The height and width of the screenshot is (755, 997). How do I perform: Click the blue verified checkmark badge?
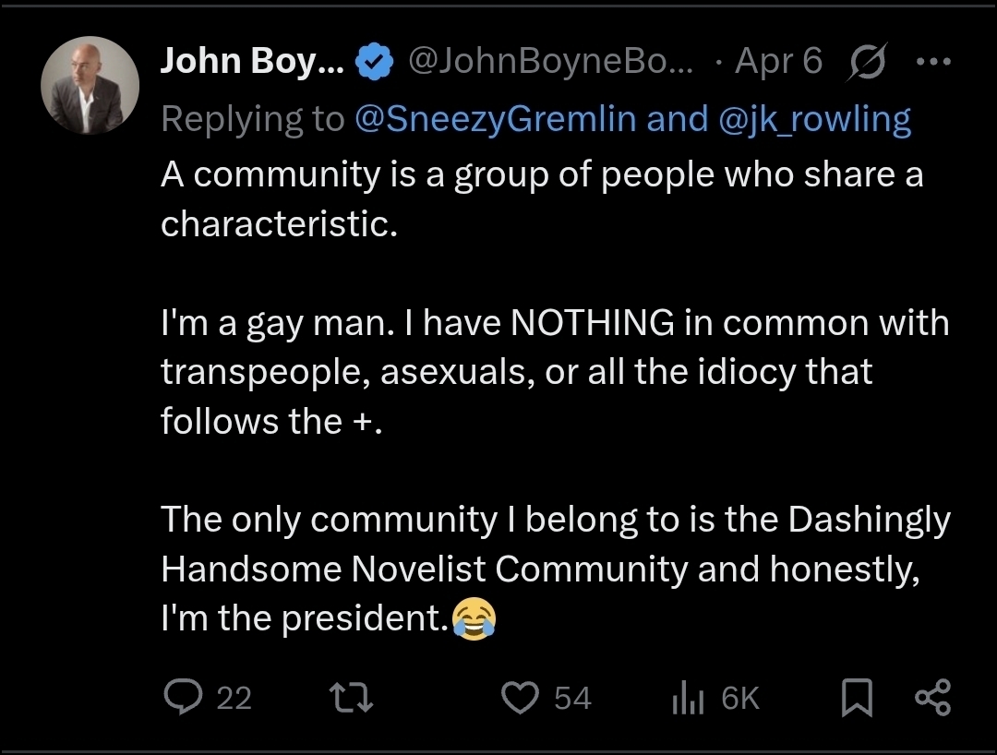click(x=374, y=63)
